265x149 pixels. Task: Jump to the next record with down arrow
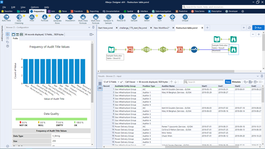(x=176, y=82)
